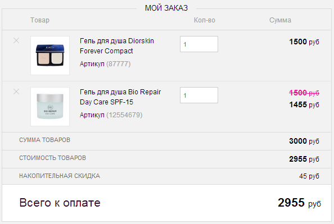Click quantity field for Bio Repair item

click(199, 95)
